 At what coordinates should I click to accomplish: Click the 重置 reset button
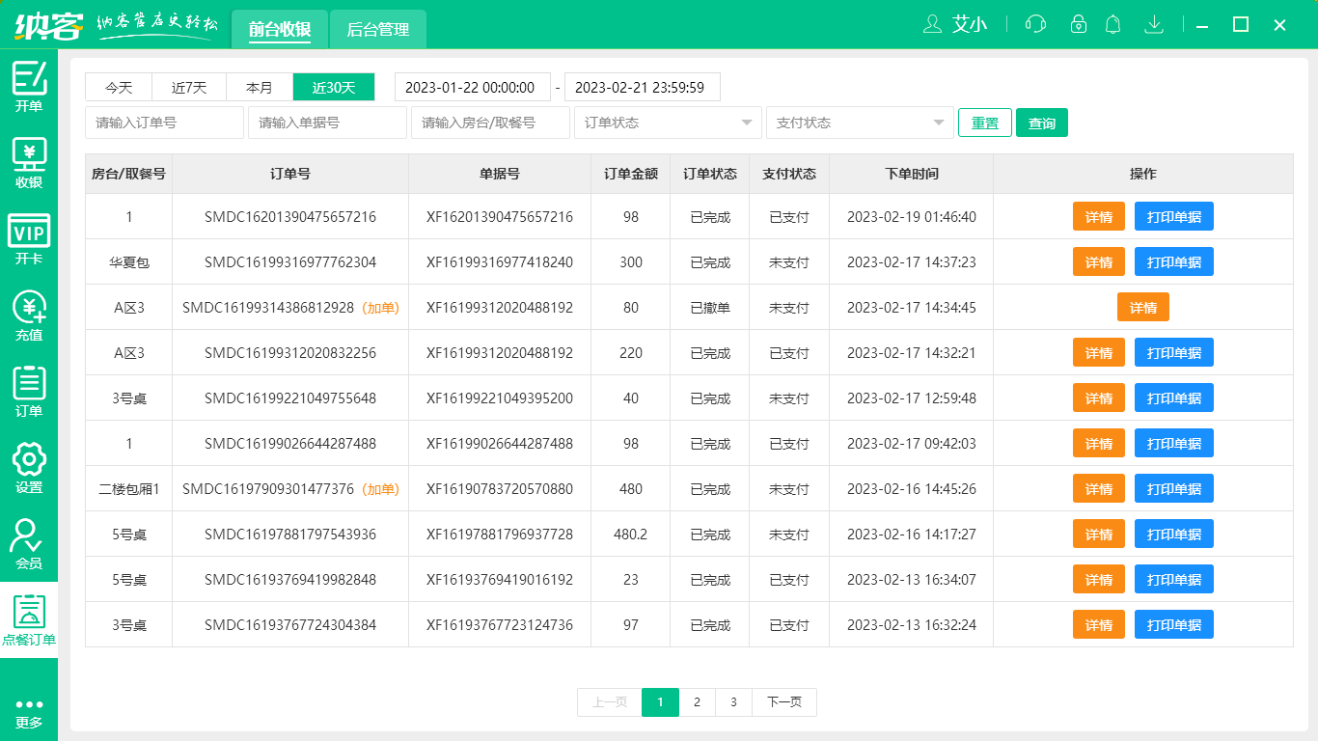tap(985, 123)
